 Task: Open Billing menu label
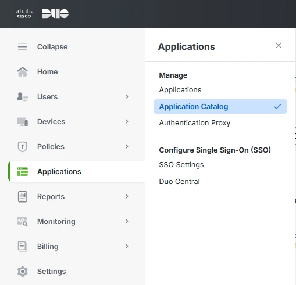point(48,247)
